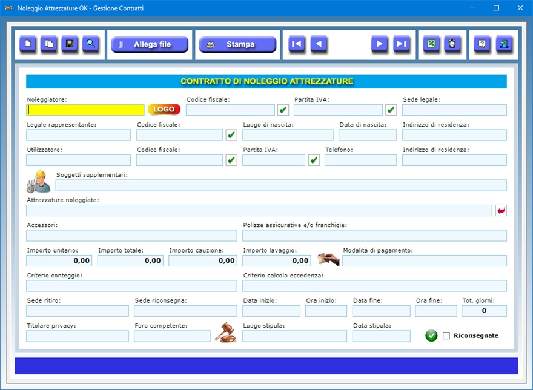Select the Sede riconsegna field
533x390 pixels.
point(185,311)
